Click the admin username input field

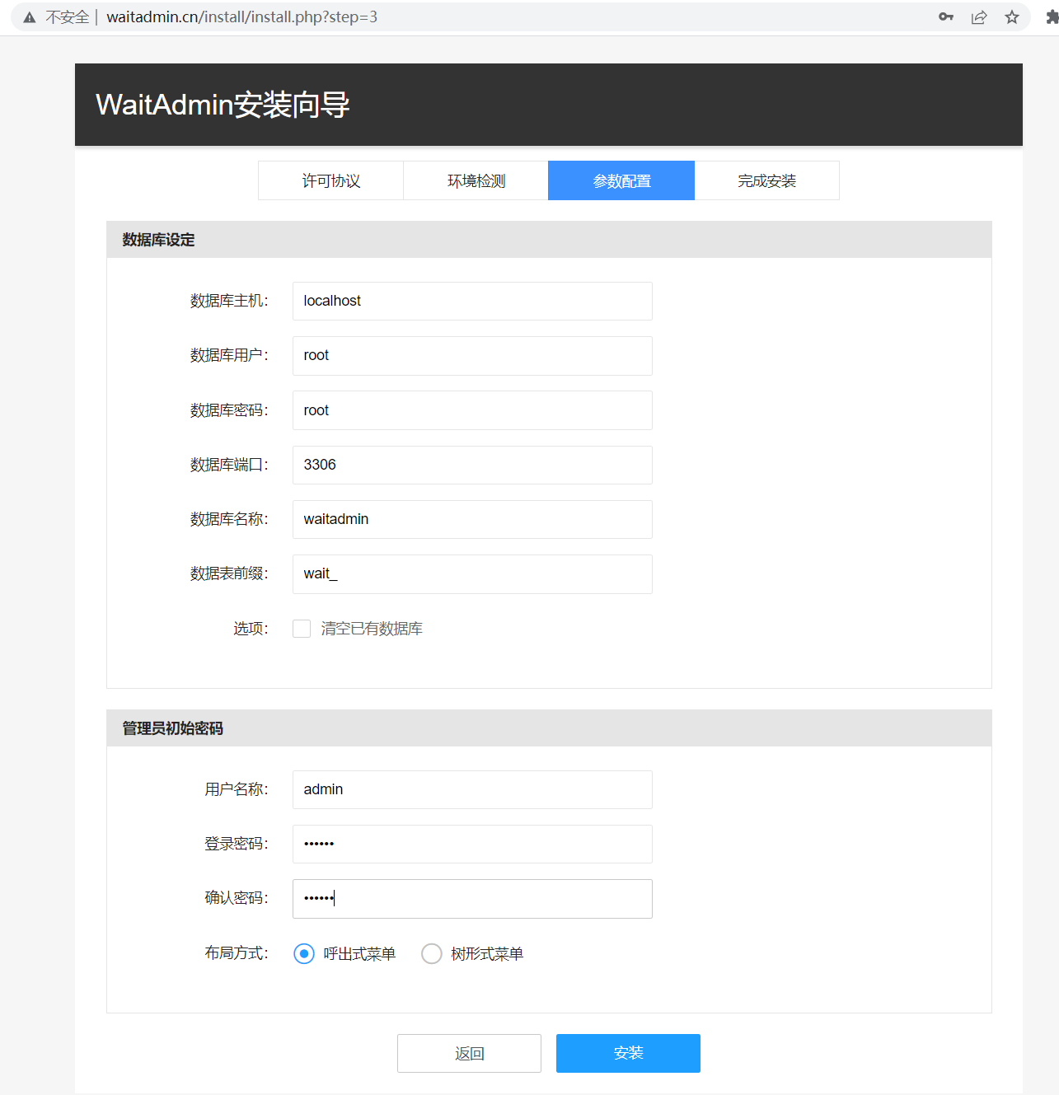[472, 789]
